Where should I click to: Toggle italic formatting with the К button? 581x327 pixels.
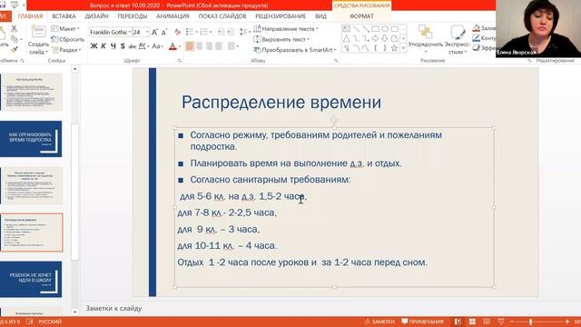tap(103, 46)
